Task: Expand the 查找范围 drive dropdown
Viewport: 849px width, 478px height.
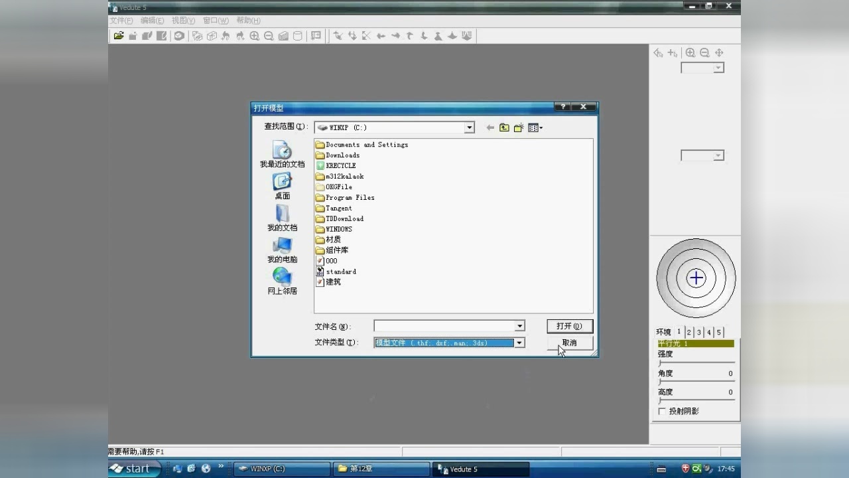Action: pos(470,127)
